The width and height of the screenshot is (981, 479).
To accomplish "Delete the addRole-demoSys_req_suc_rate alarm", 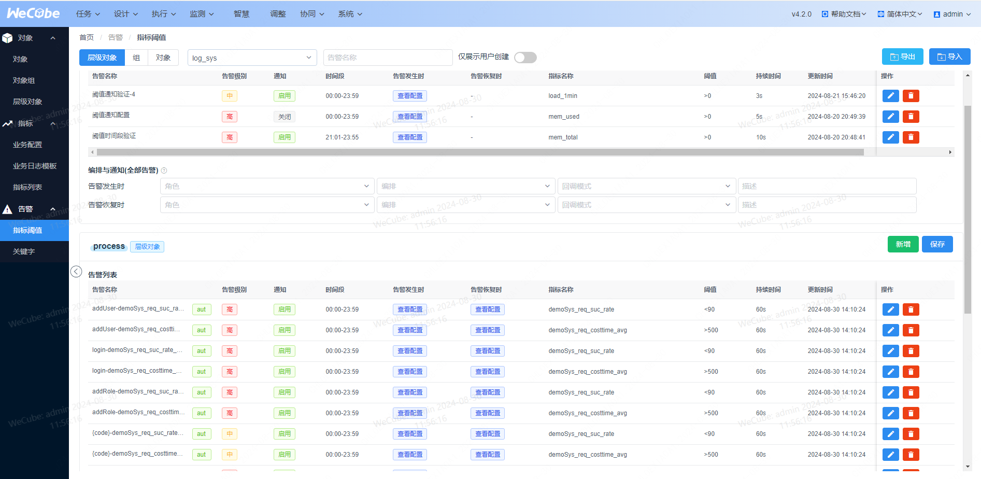I will [x=911, y=392].
